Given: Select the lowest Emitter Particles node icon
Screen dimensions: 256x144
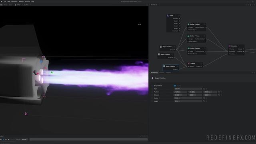Looking at the screenshot, I should (x=189, y=48).
